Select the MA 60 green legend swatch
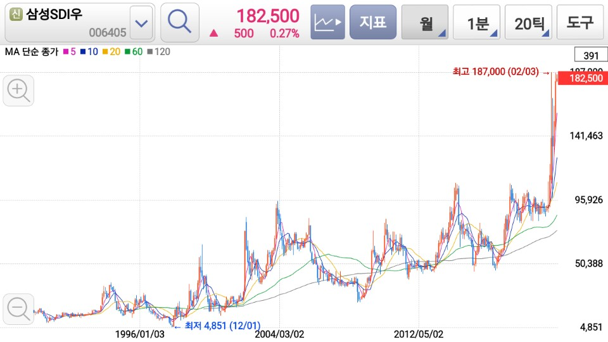Screen dimensions: 608x342 [127, 51]
